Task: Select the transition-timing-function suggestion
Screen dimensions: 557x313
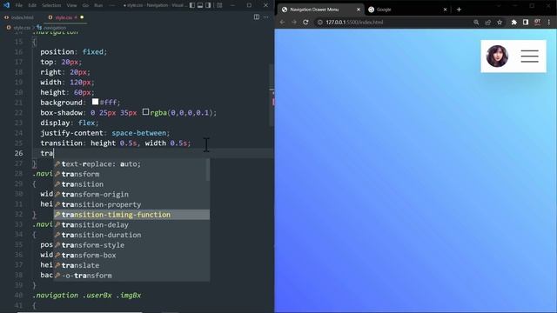Action: pyautogui.click(x=131, y=215)
